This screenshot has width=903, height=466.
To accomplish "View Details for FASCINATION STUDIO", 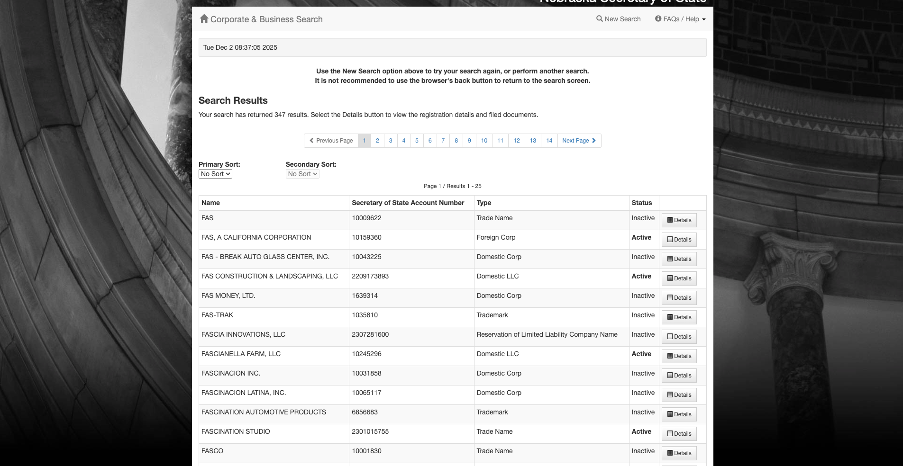I will click(679, 434).
